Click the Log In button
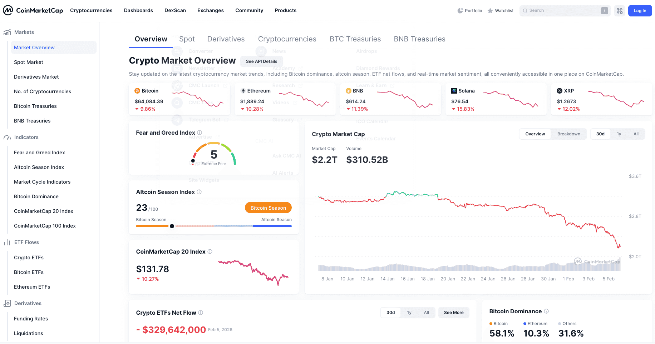The image size is (655, 344). (x=640, y=11)
